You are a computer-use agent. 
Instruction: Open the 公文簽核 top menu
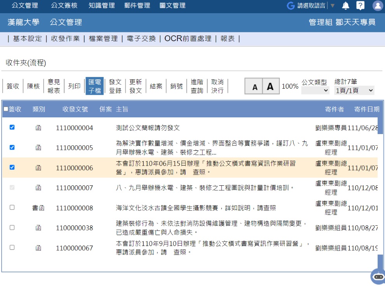pyautogui.click(x=64, y=5)
